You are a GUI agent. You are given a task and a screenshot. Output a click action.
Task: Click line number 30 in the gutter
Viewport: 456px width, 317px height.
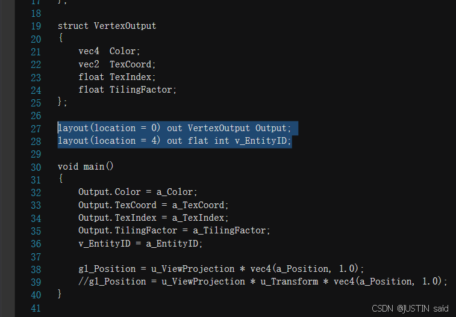coord(35,167)
